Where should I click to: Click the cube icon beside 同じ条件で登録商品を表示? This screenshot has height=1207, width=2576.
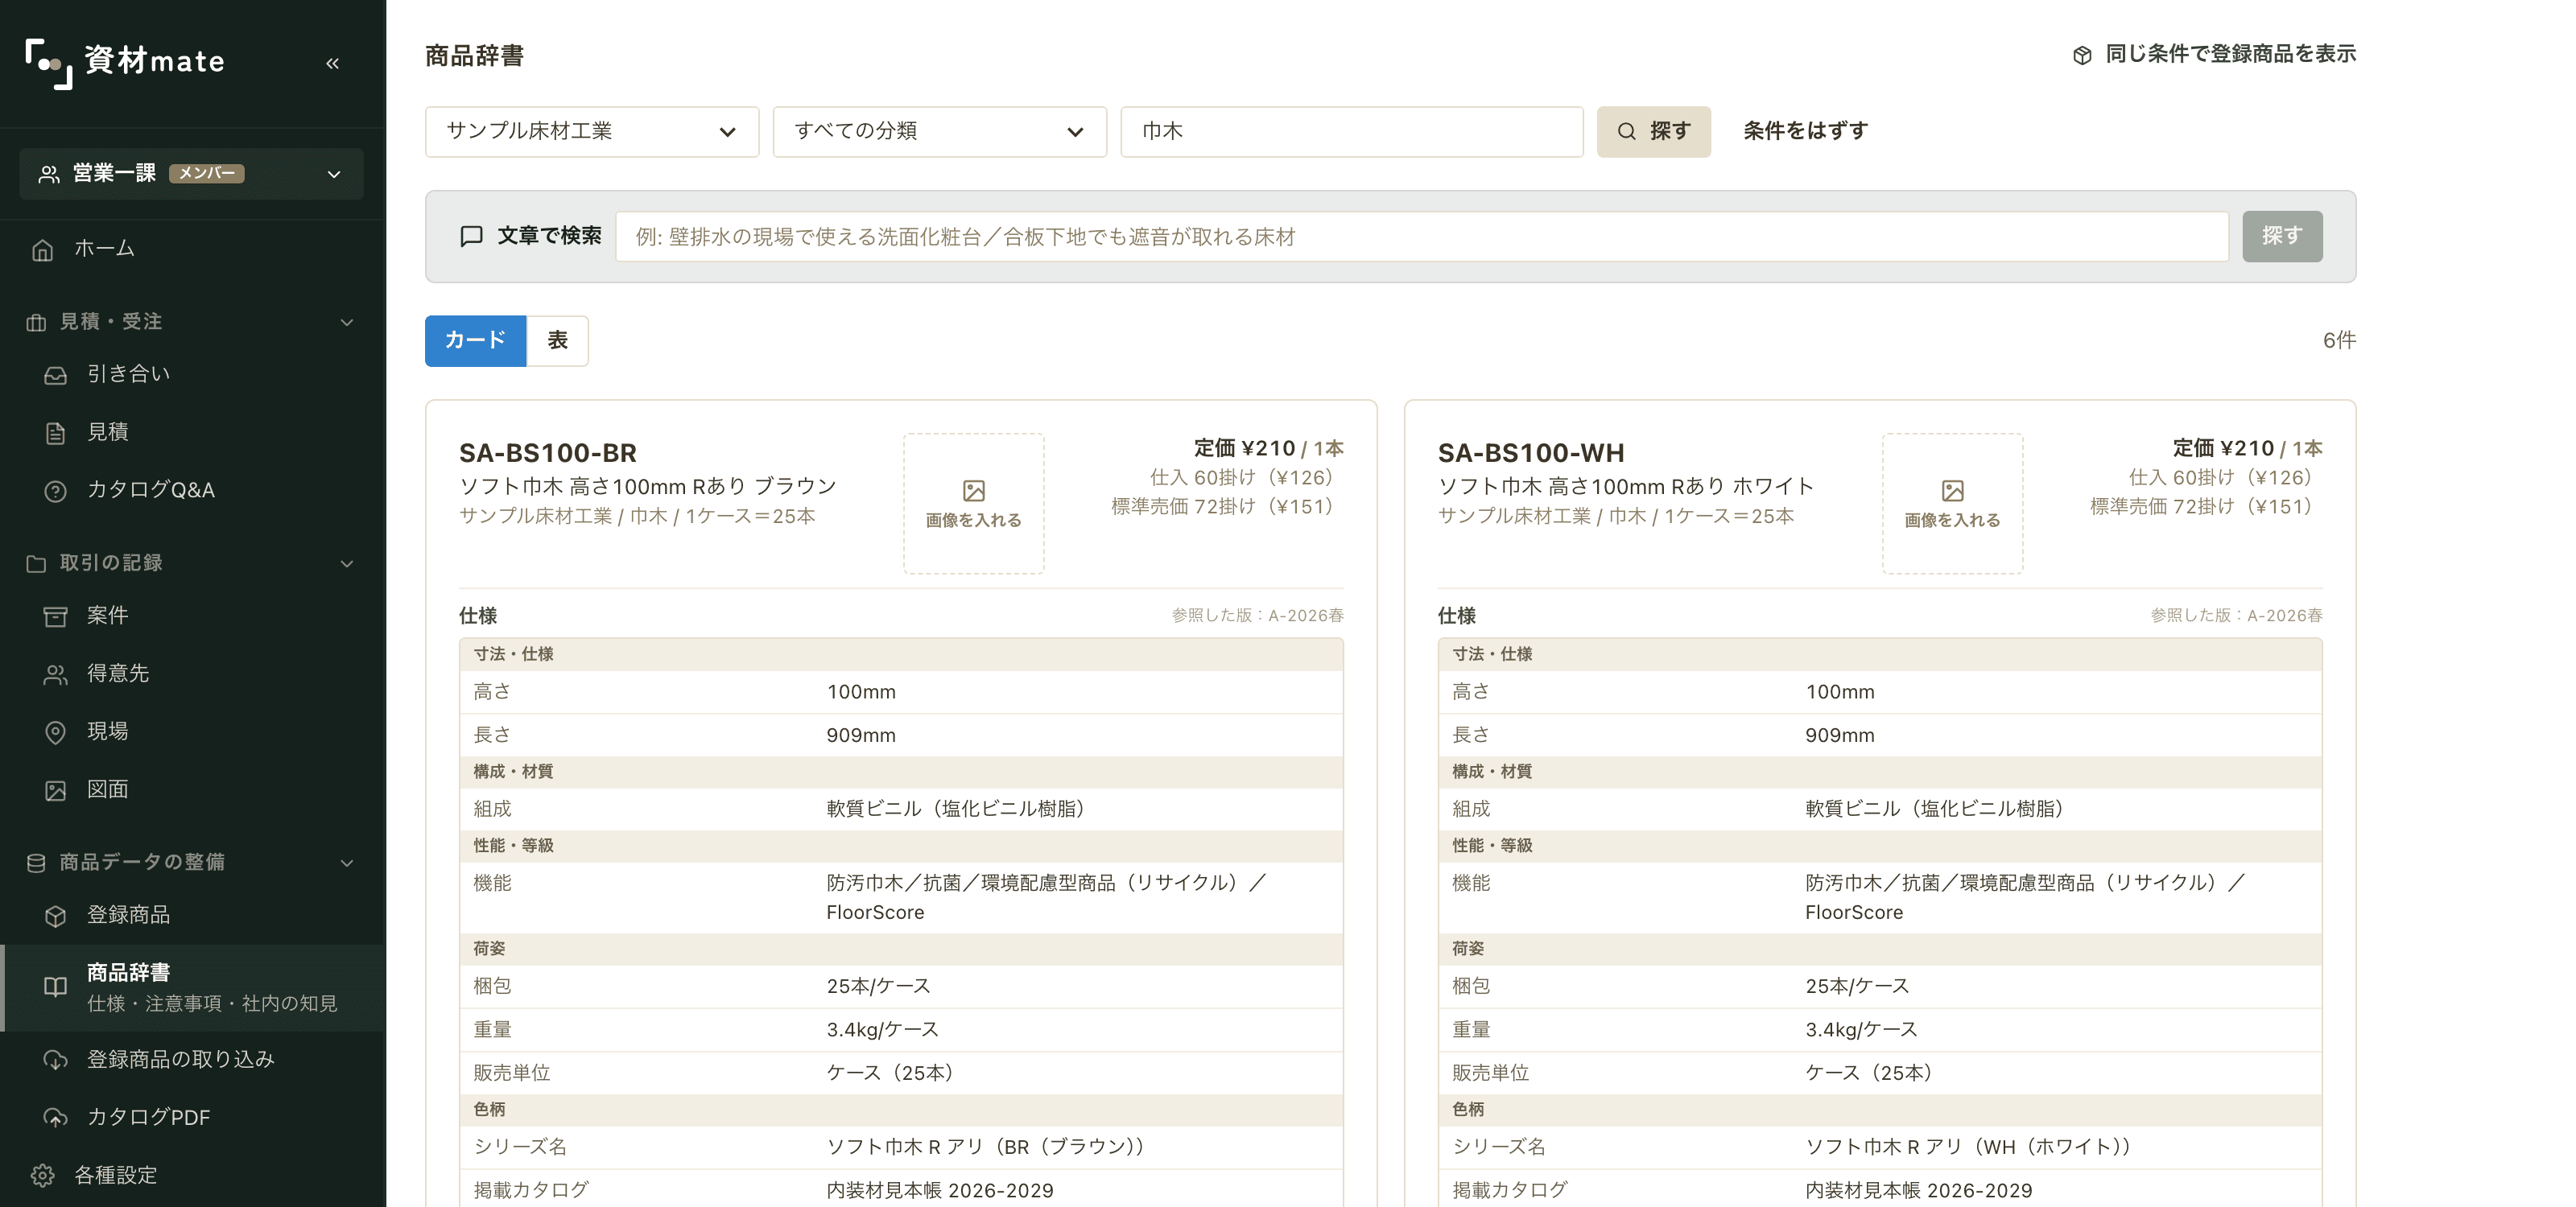(2082, 55)
